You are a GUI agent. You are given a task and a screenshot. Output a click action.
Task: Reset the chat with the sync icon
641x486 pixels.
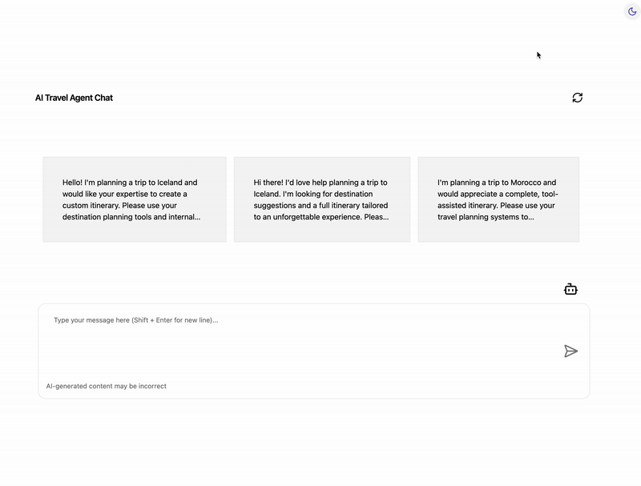point(577,98)
